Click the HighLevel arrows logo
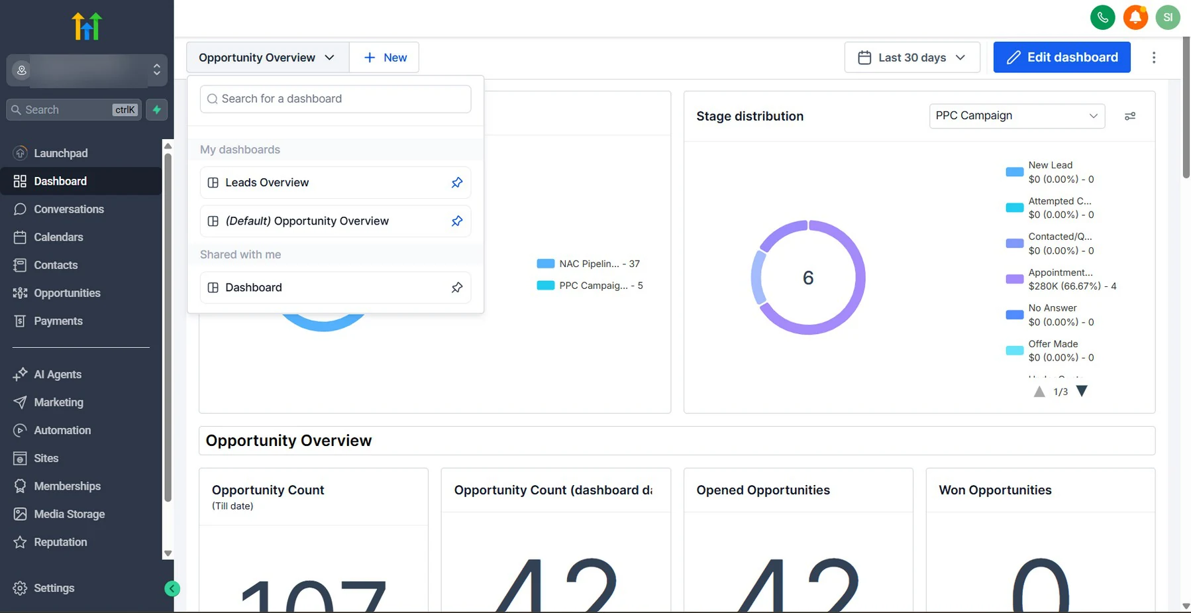Image resolution: width=1191 pixels, height=613 pixels. 87,27
